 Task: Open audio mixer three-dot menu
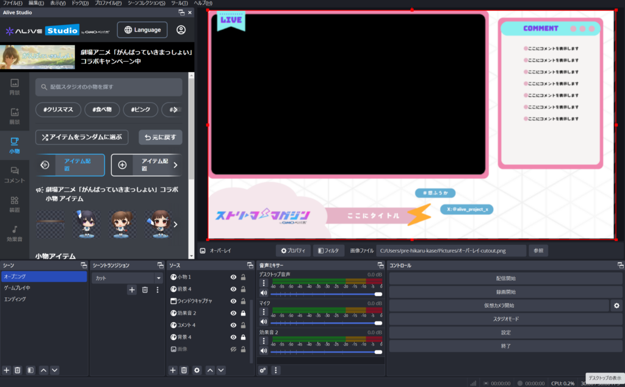(x=275, y=371)
